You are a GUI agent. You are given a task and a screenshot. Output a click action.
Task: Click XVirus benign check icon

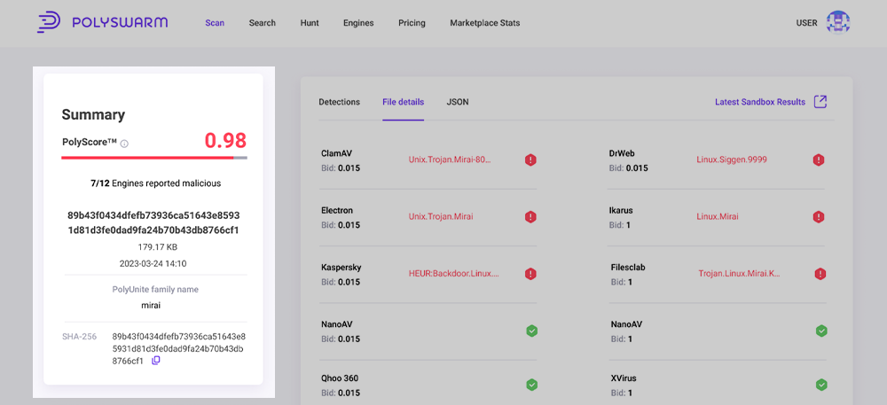click(821, 385)
